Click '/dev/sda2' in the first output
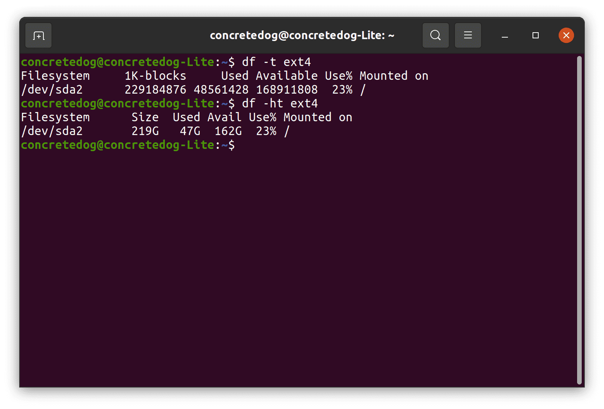 point(52,89)
